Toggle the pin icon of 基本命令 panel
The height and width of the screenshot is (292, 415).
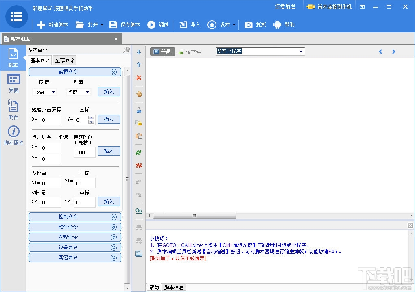pos(127,50)
